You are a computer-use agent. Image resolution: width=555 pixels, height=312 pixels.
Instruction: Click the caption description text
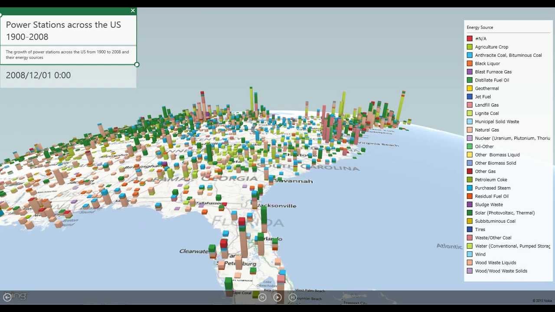pyautogui.click(x=67, y=55)
